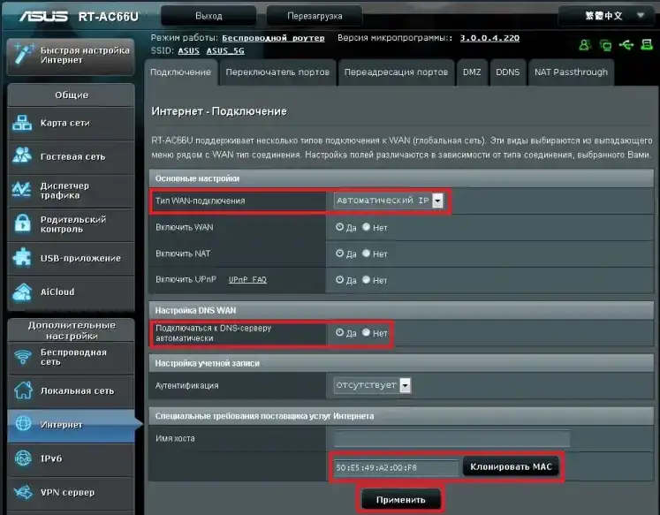660x515 pixels.
Task: Open the UPnP FAQ link
Action: pos(247,280)
